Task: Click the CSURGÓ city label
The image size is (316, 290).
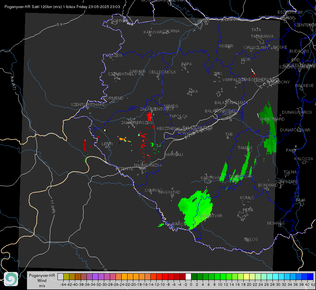Action: [x=153, y=190]
